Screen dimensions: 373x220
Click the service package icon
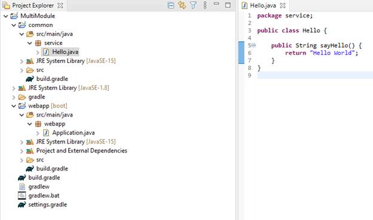(x=38, y=43)
